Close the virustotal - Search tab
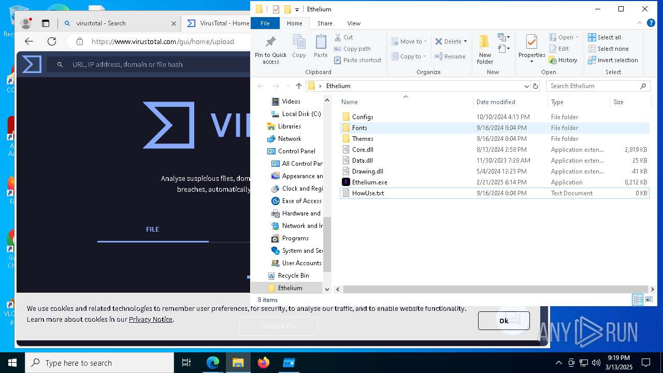 point(174,23)
